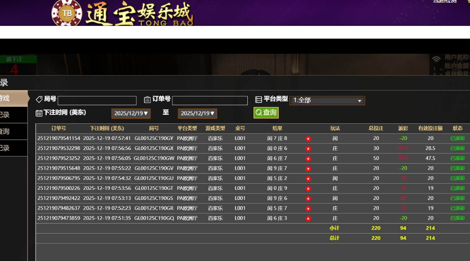Play video replay for round GL00125C190GS
Screen dimensions: 470x261
coord(308,199)
